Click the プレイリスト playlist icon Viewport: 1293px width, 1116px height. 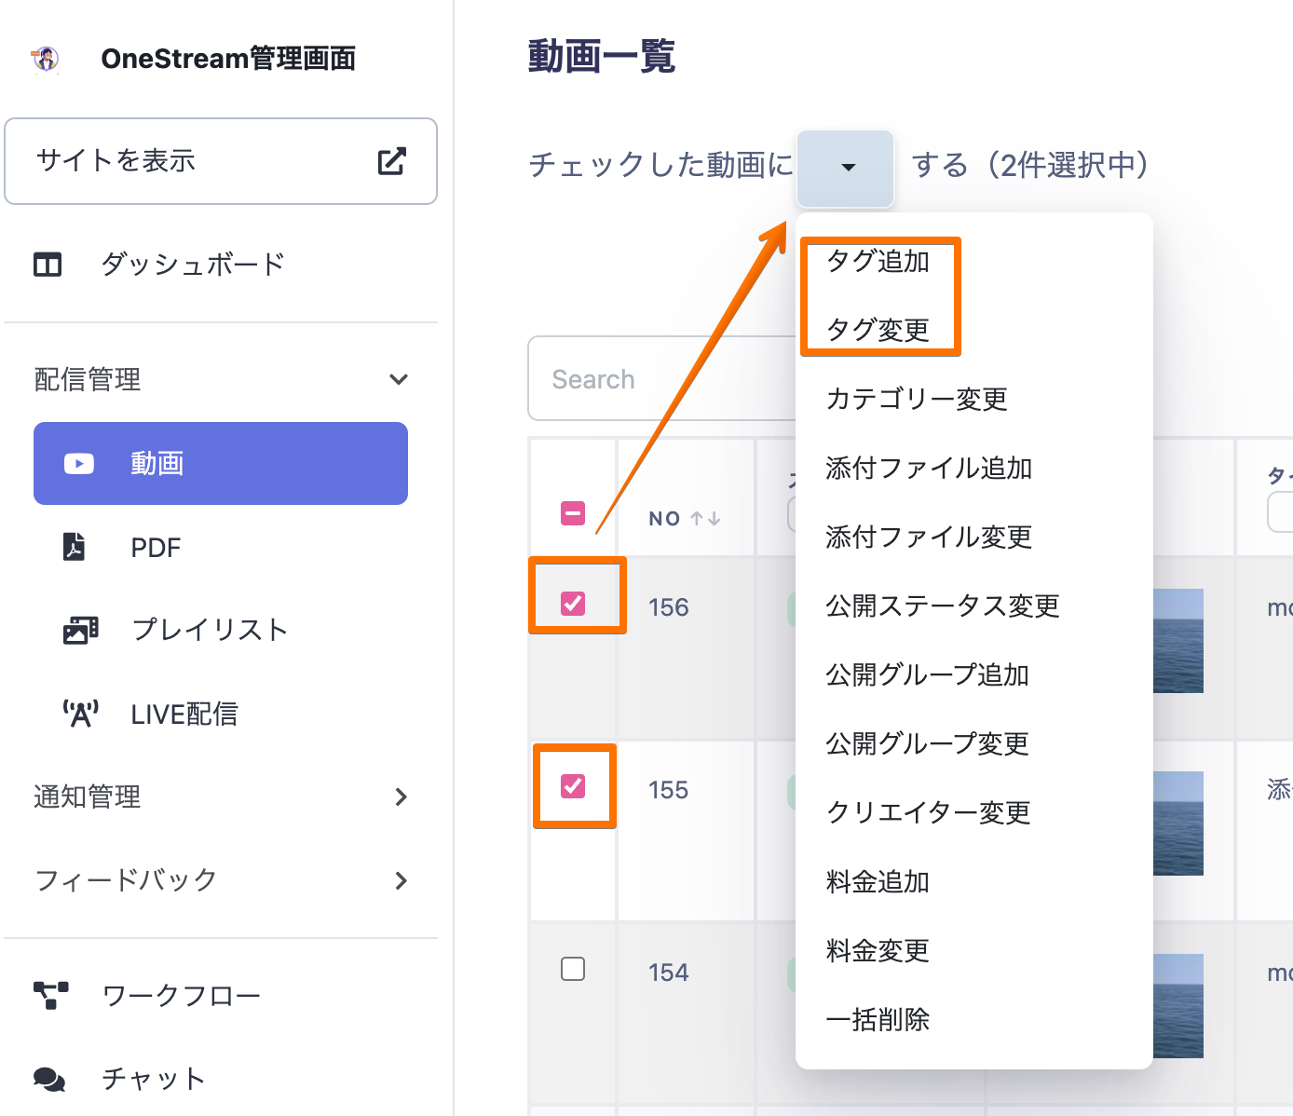click(x=80, y=630)
